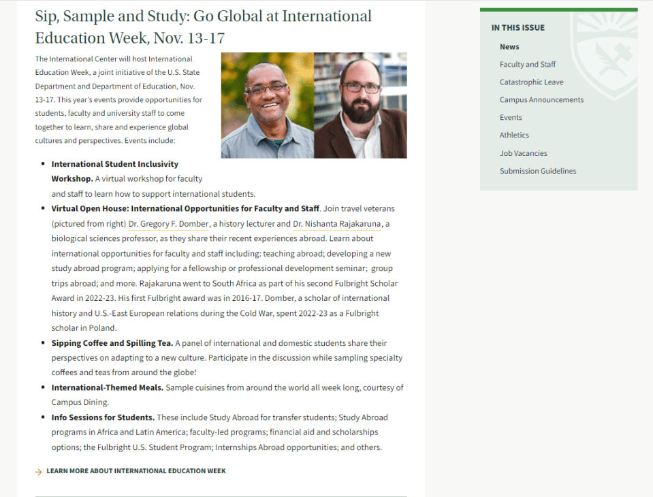Click the Info Sessions for Students heading

tap(103, 417)
